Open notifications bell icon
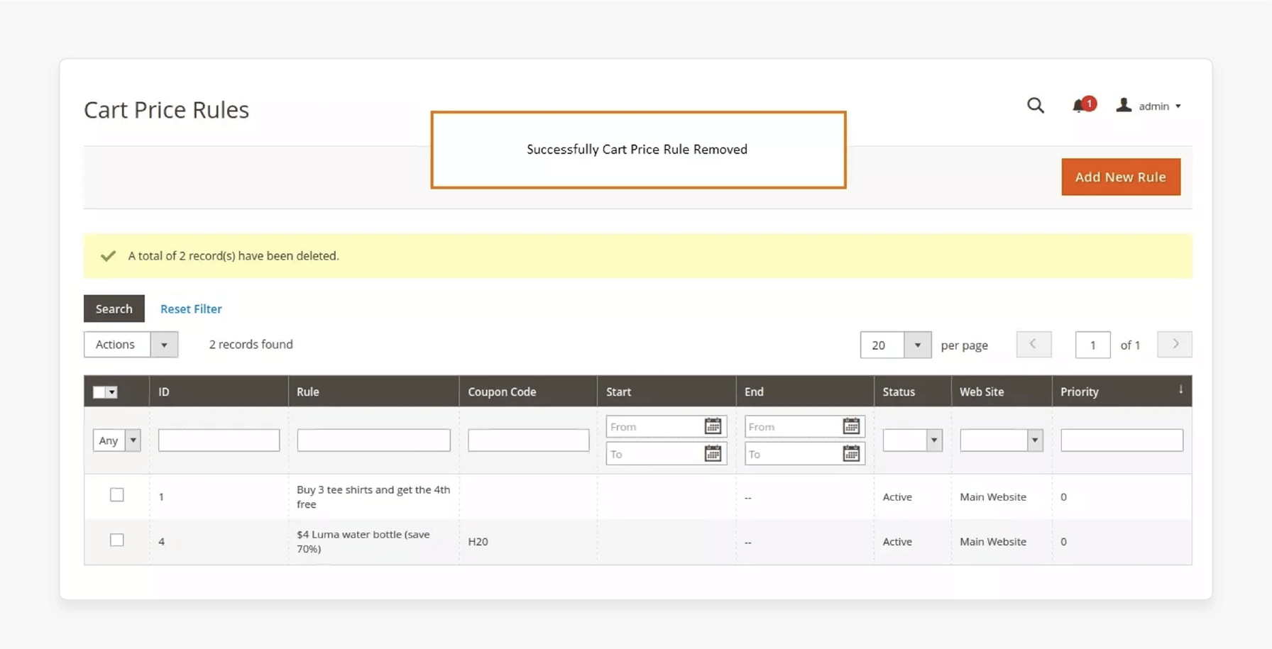Screen dimensions: 1272x649 point(1082,105)
